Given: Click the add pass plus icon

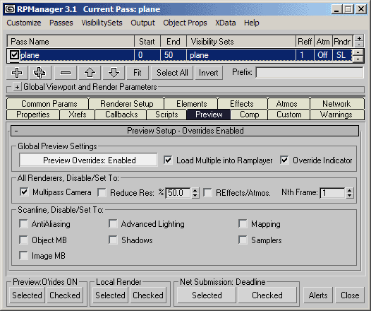Looking at the screenshot, I should 17,73.
